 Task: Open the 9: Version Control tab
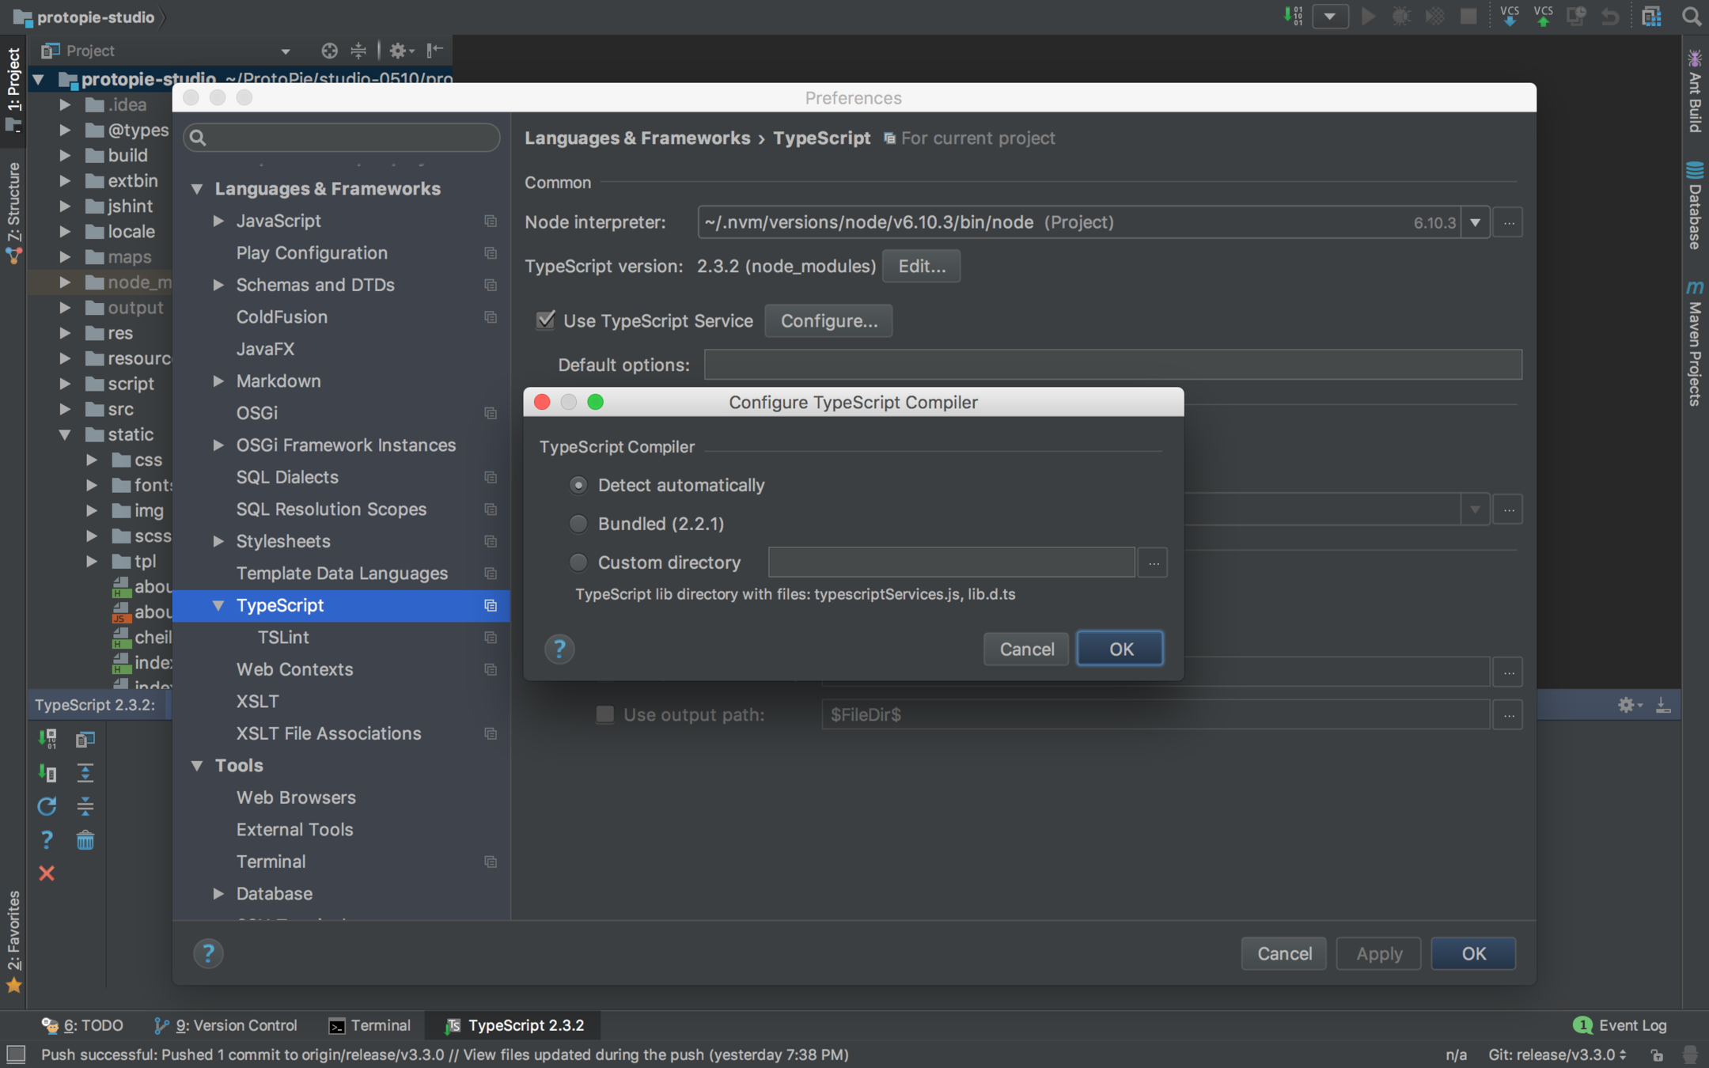(226, 1025)
